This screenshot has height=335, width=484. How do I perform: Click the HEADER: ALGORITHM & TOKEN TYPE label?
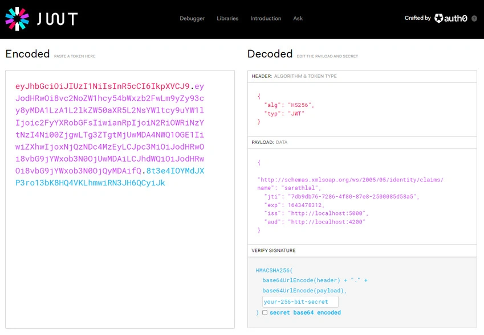tap(294, 76)
